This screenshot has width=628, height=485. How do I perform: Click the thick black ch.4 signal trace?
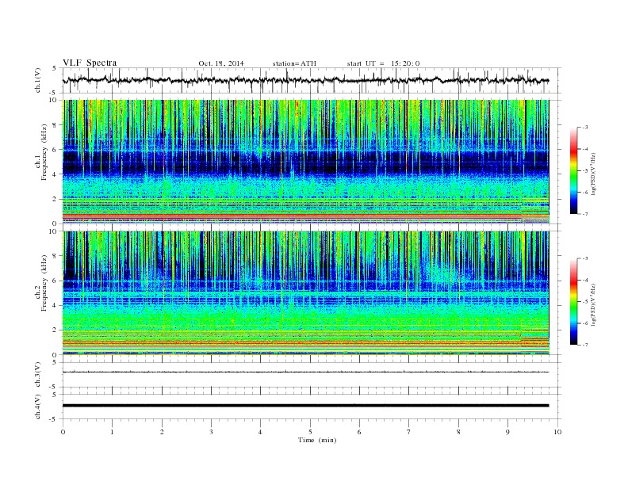[305, 406]
